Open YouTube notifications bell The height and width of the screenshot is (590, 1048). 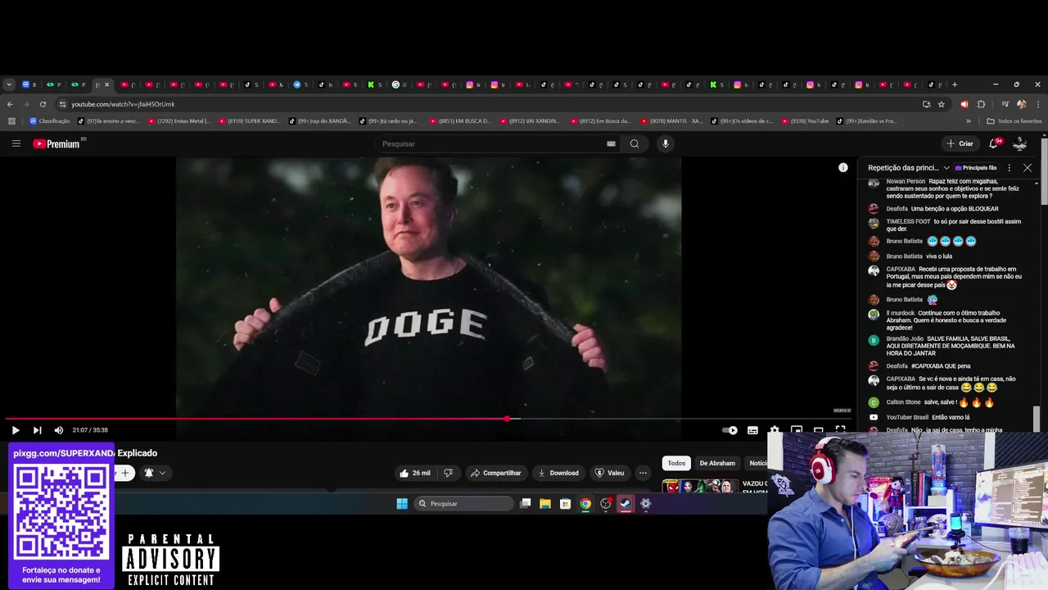tap(993, 143)
